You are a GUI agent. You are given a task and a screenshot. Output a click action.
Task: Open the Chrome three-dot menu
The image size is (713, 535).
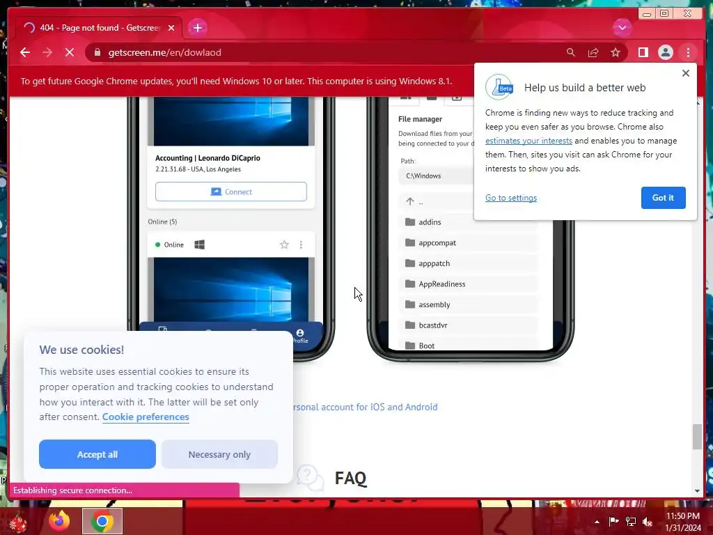coord(688,52)
